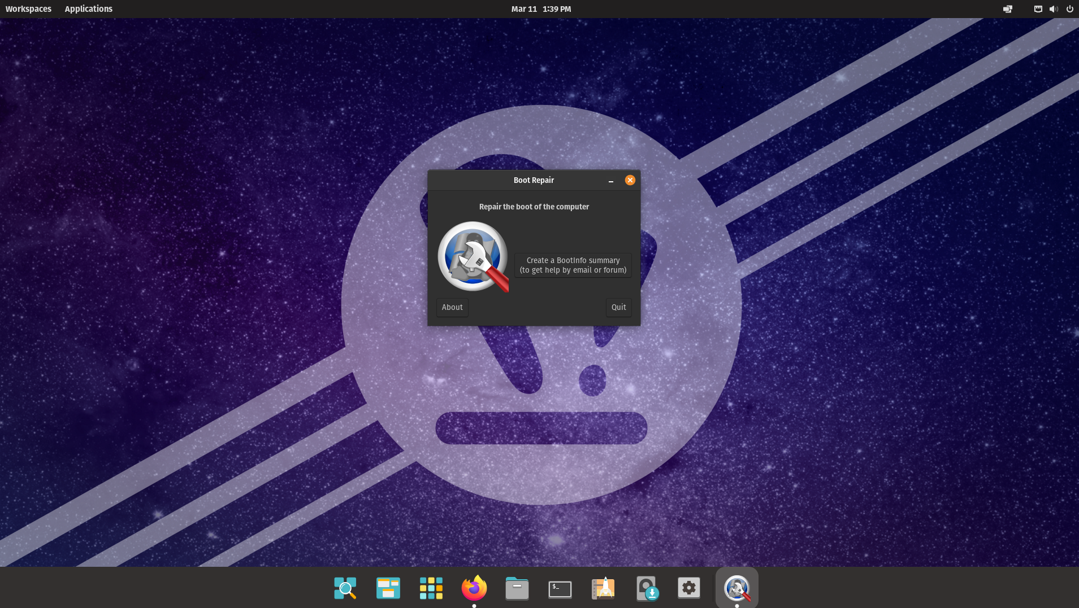Open the About dialog

[x=452, y=307]
